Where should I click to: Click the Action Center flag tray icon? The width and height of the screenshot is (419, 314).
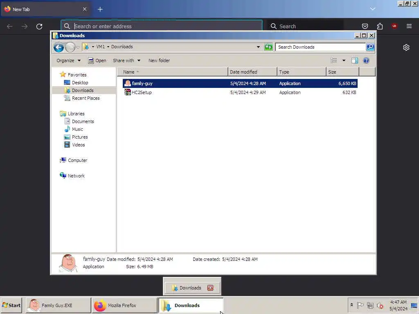pyautogui.click(x=360, y=305)
